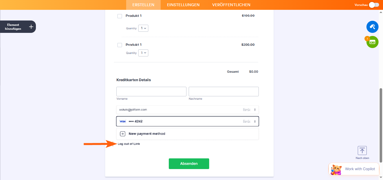Switch to the EINSTELLUNGEN tab
383x180 pixels.
click(x=183, y=5)
